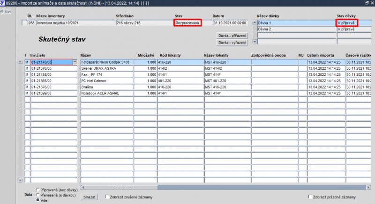Screen dimensions: 375x204
Task: Click the Stav dávky column header
Action: [x=346, y=16]
